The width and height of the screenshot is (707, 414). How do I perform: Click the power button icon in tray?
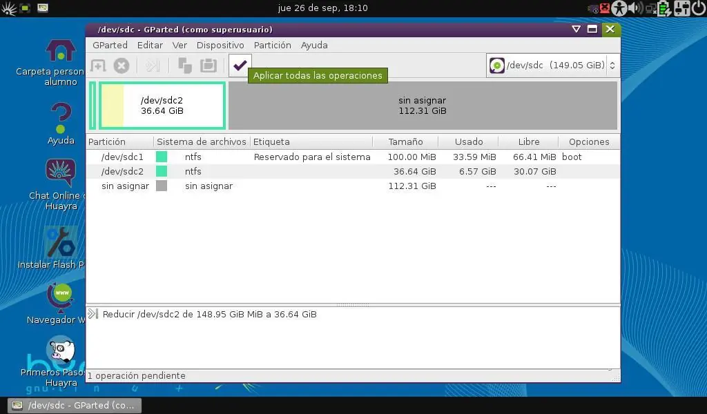tap(699, 8)
